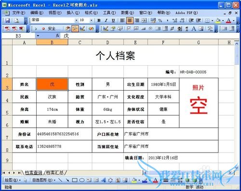Toggle Underline formatting

click(x=113, y=20)
